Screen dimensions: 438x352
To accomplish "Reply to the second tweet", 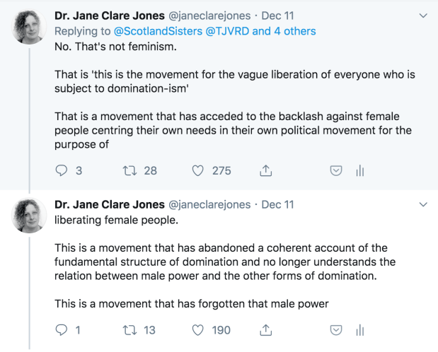I will pos(62,330).
